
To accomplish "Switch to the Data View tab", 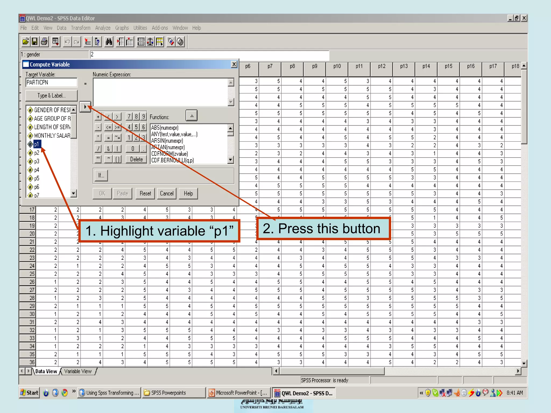I will [x=46, y=371].
